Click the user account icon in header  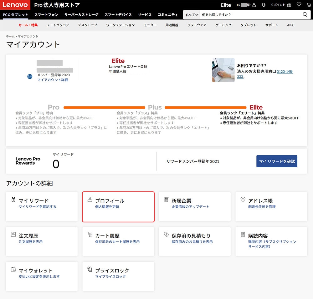point(254,5)
